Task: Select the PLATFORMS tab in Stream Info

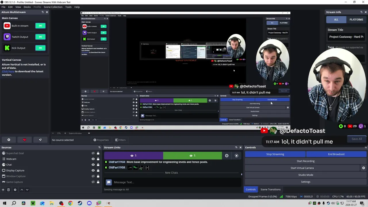Action: (356, 20)
